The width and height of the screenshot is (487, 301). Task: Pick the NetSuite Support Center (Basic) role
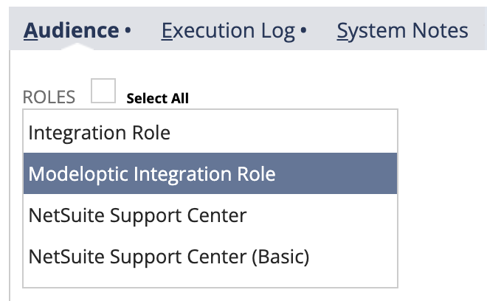pyautogui.click(x=169, y=257)
